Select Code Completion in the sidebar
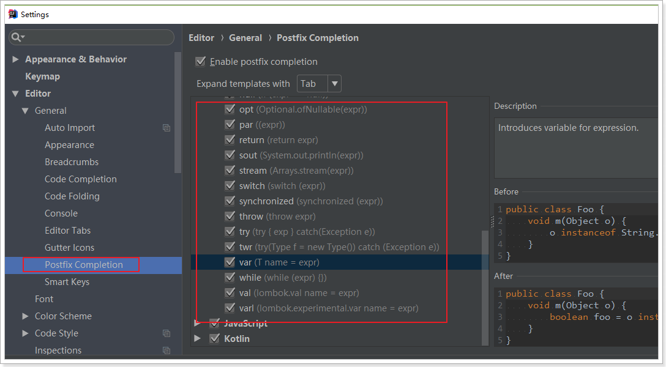Image resolution: width=666 pixels, height=367 pixels. (x=80, y=179)
